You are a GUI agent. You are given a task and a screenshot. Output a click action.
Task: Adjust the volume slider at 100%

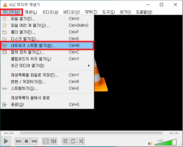click(165, 142)
